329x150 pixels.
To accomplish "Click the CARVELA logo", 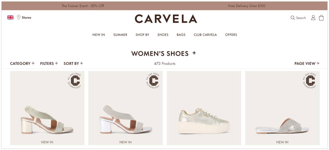I will click(166, 19).
